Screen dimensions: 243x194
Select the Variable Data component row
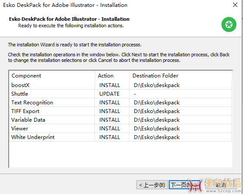(x=120, y=120)
